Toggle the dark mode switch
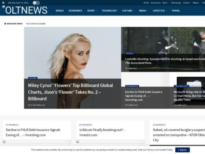Viewport: 205px width, 154px height. (x=36, y=3)
